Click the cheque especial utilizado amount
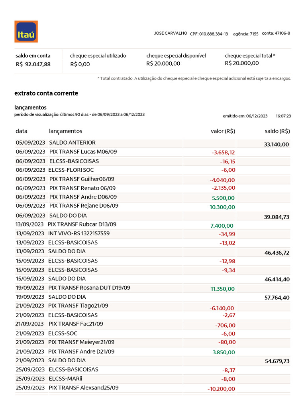This screenshot has height=409, width=306. 80,64
